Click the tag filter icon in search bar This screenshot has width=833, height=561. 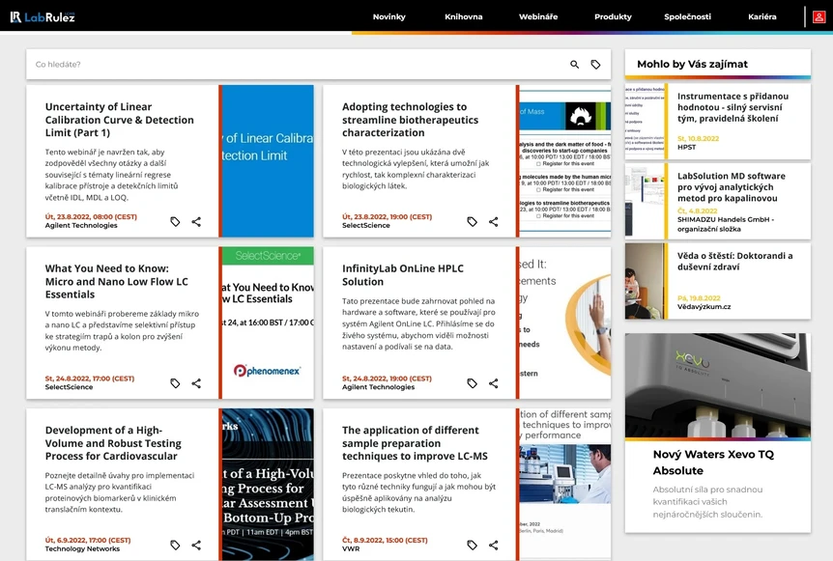[x=595, y=65]
